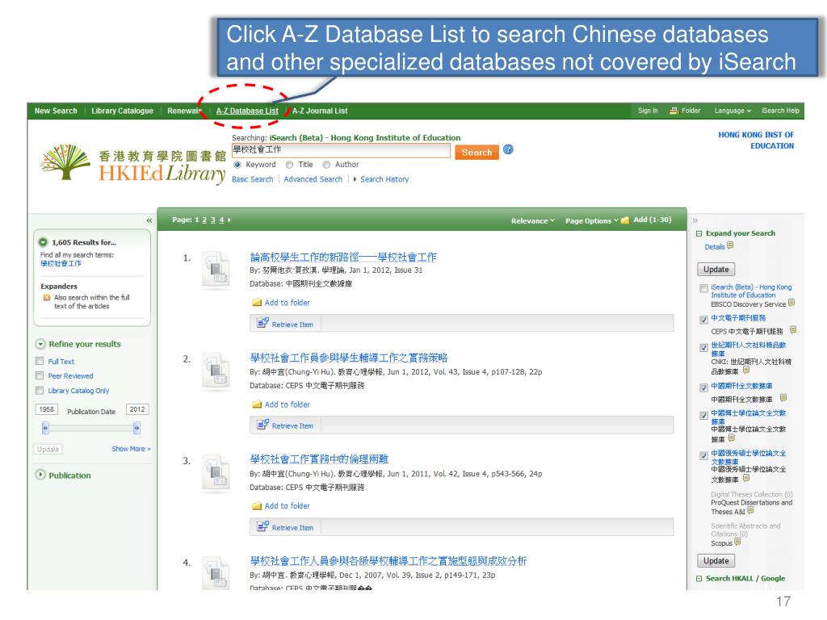Click note icon beside EBSCO Discovery Service
This screenshot has height=620, width=827.
(x=791, y=303)
